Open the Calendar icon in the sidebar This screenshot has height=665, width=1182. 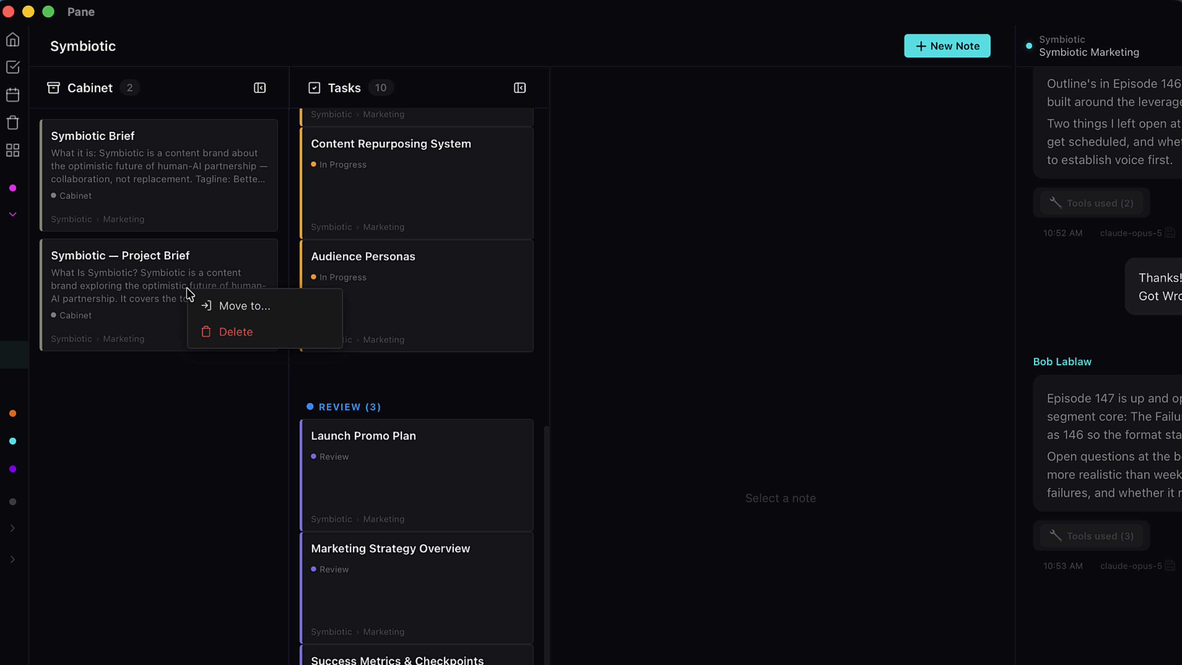click(13, 95)
